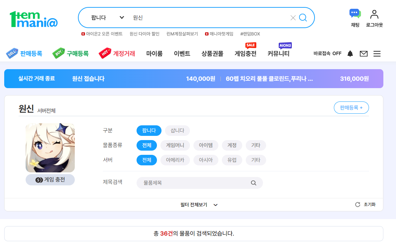Click the 제목검색 magnifier icon
This screenshot has height=244, width=396.
[x=253, y=183]
